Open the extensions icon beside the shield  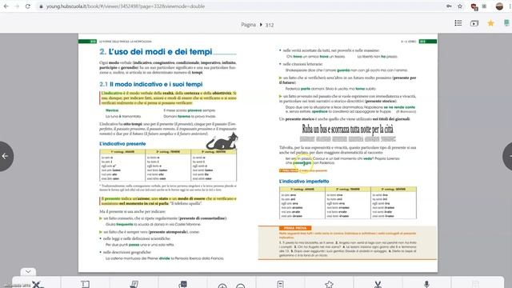(484, 6)
